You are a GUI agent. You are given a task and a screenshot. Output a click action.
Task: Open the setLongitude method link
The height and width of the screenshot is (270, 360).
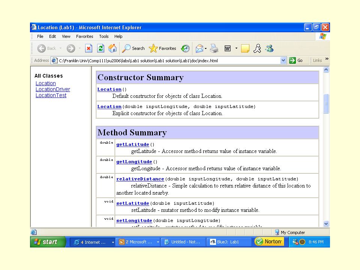(134, 220)
